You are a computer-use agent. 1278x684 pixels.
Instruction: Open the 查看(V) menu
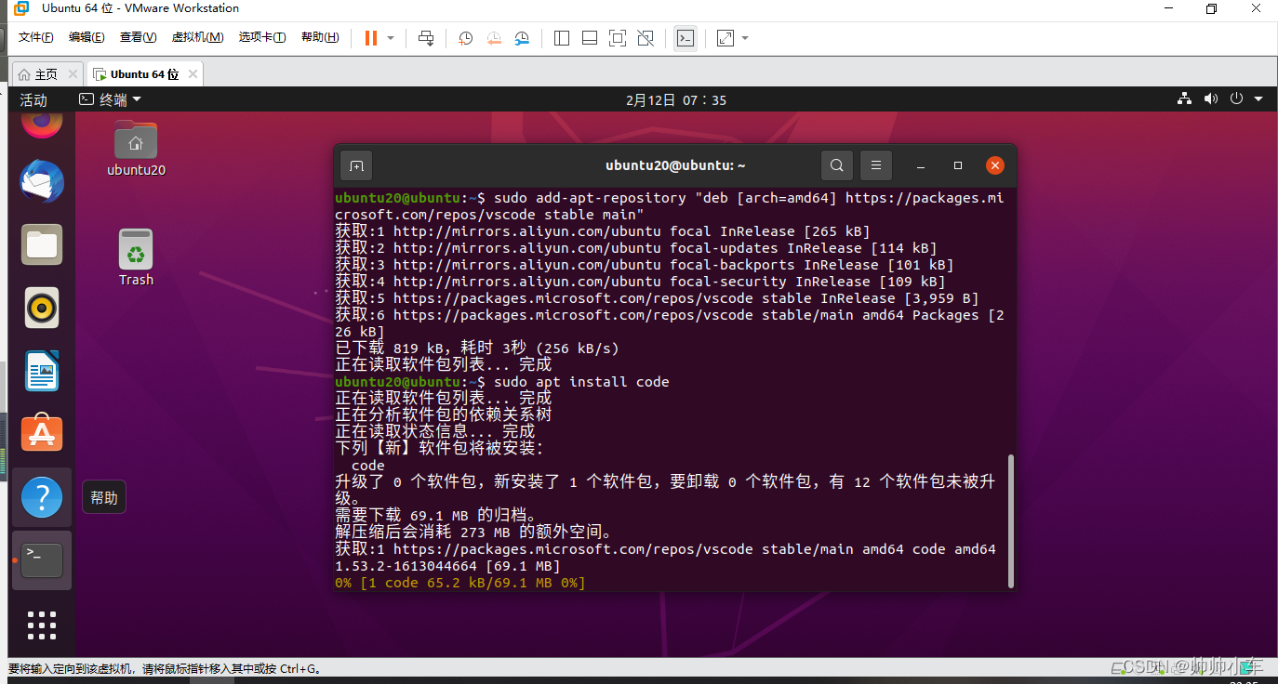click(x=138, y=37)
